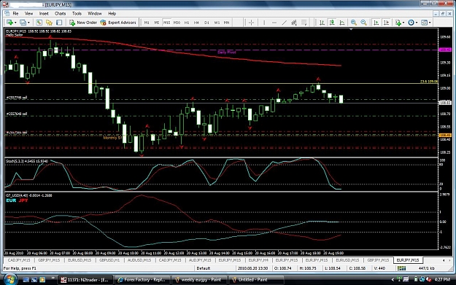This screenshot has height=285, width=456.
Task: Switch to Untitled Paint taskbar window
Action: coord(255,280)
